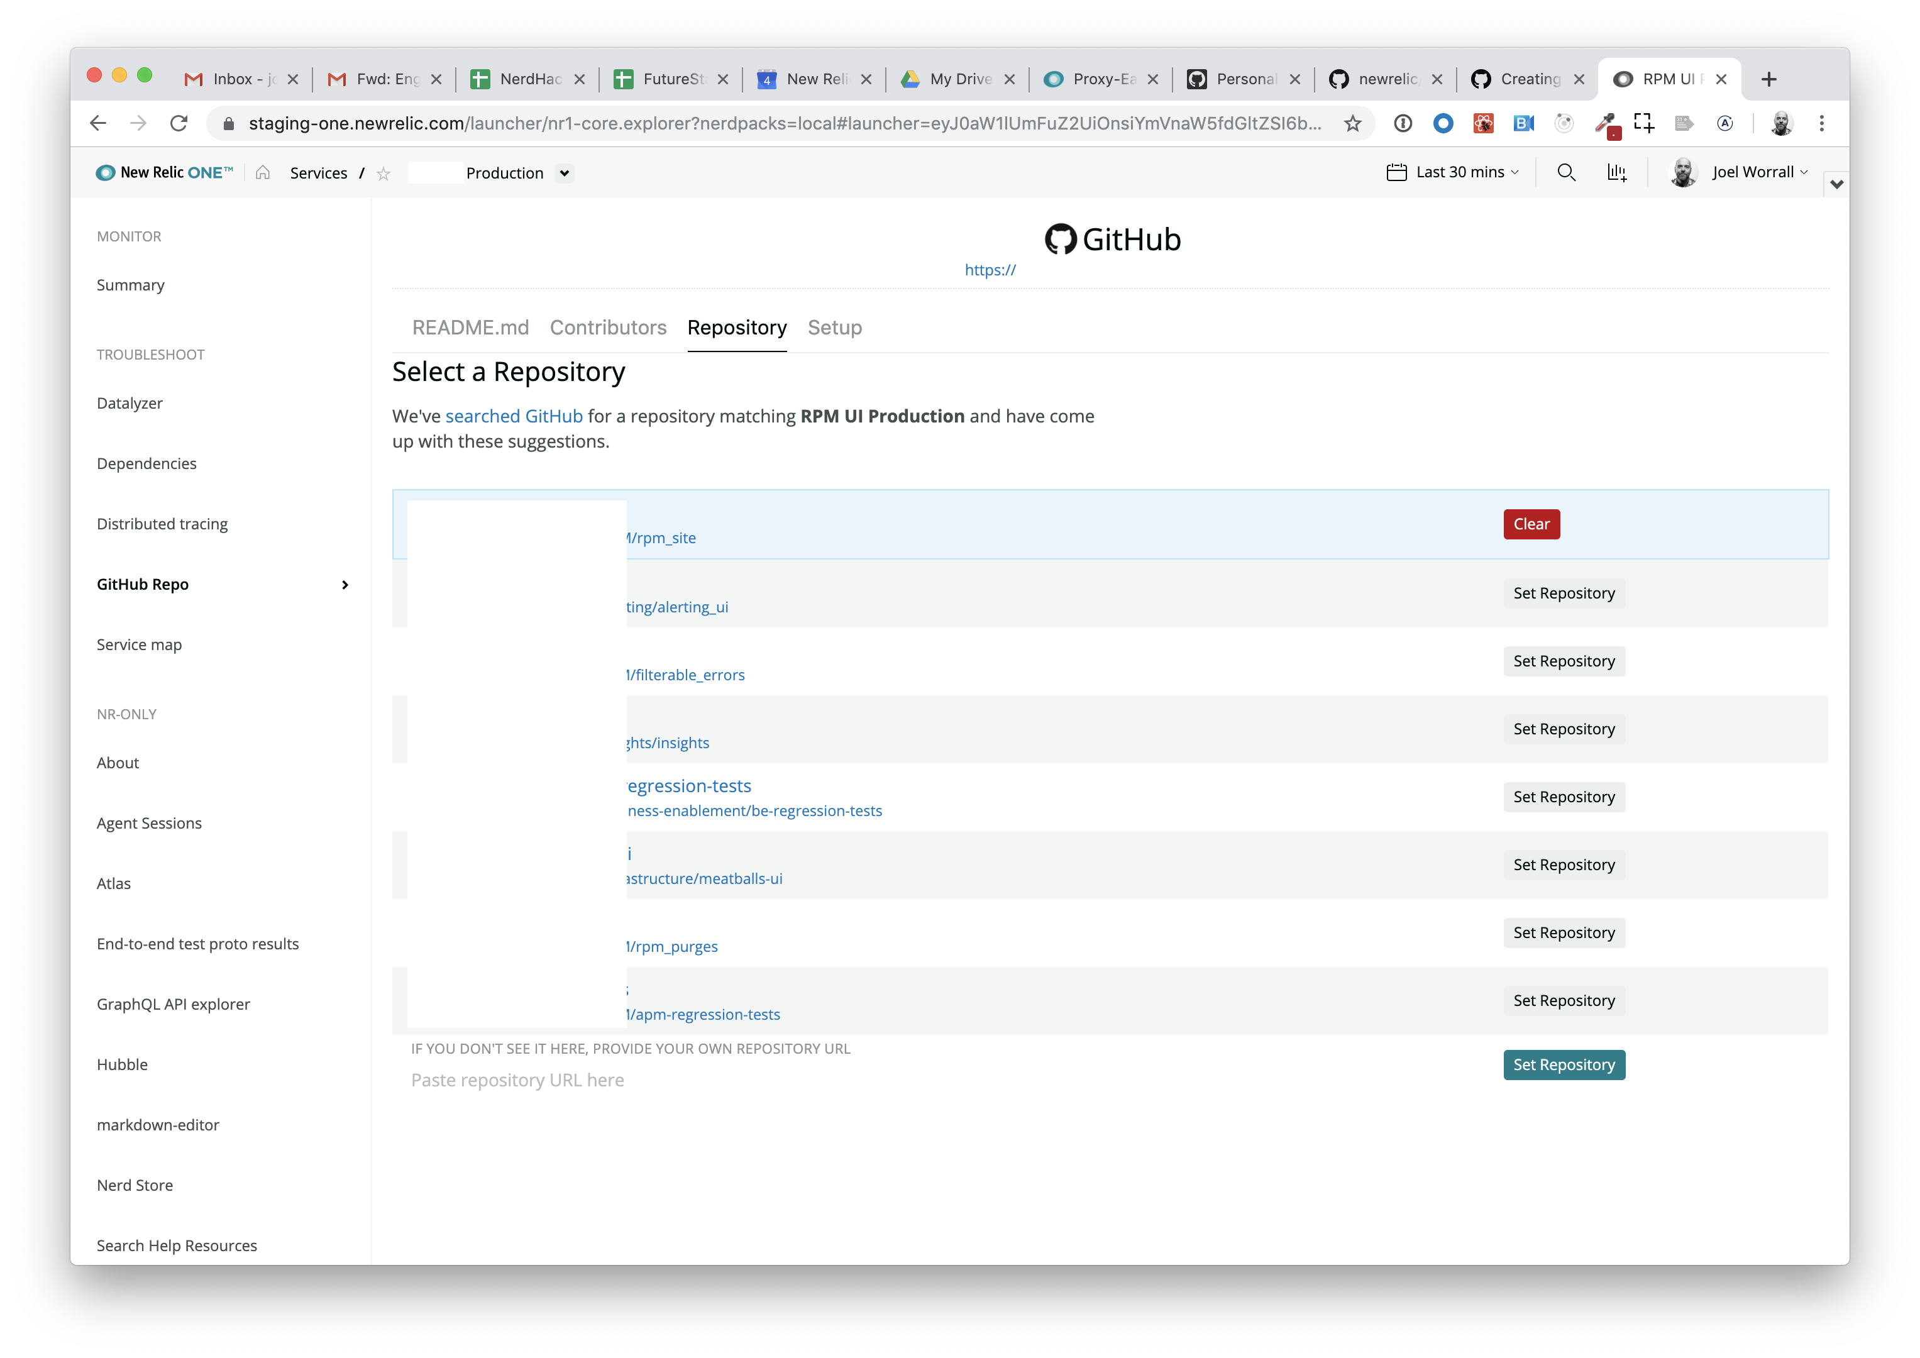Click the home icon in breadcrumb

click(263, 172)
